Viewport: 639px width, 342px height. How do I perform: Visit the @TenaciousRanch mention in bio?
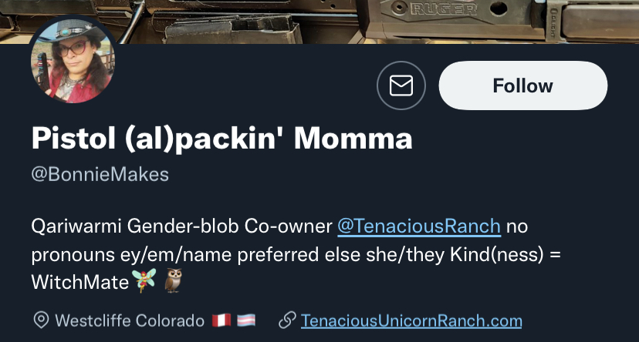[x=419, y=226]
